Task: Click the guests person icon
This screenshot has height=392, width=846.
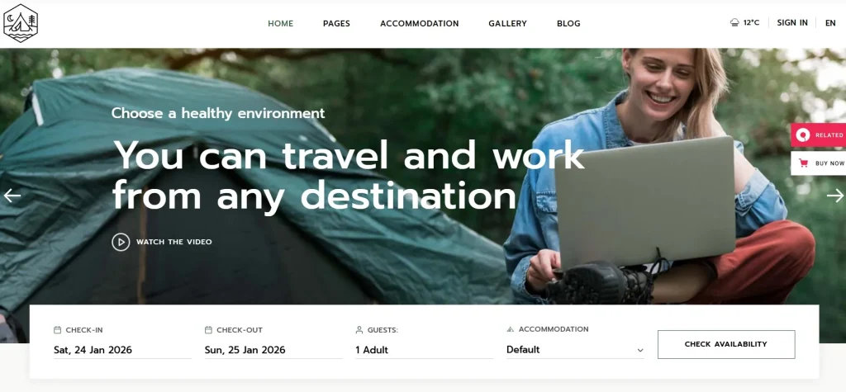Action: [359, 330]
